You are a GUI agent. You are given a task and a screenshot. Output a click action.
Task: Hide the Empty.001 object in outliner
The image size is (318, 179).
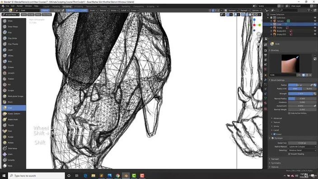(x=315, y=31)
